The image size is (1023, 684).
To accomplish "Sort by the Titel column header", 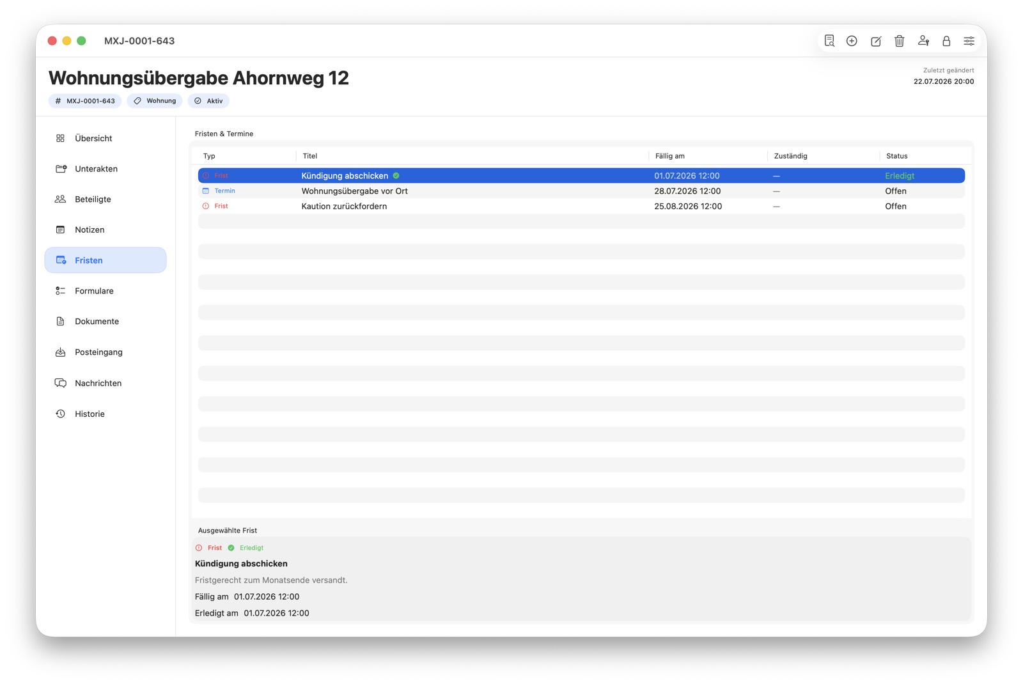I will [x=310, y=156].
